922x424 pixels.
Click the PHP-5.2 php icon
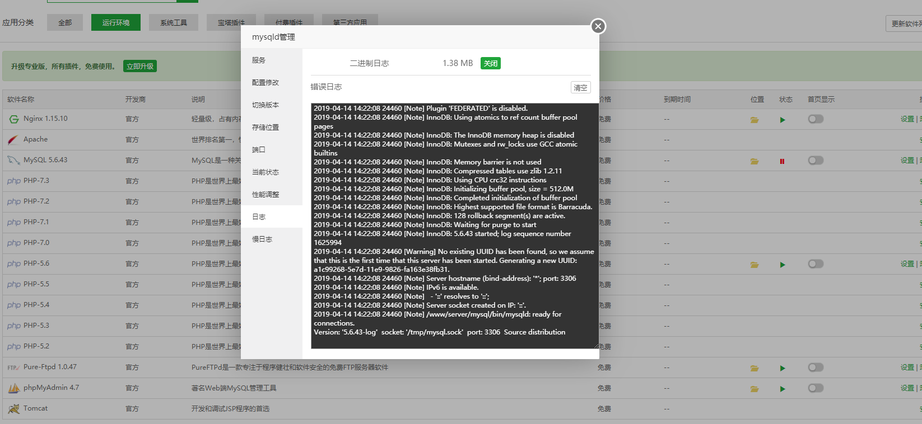14,347
